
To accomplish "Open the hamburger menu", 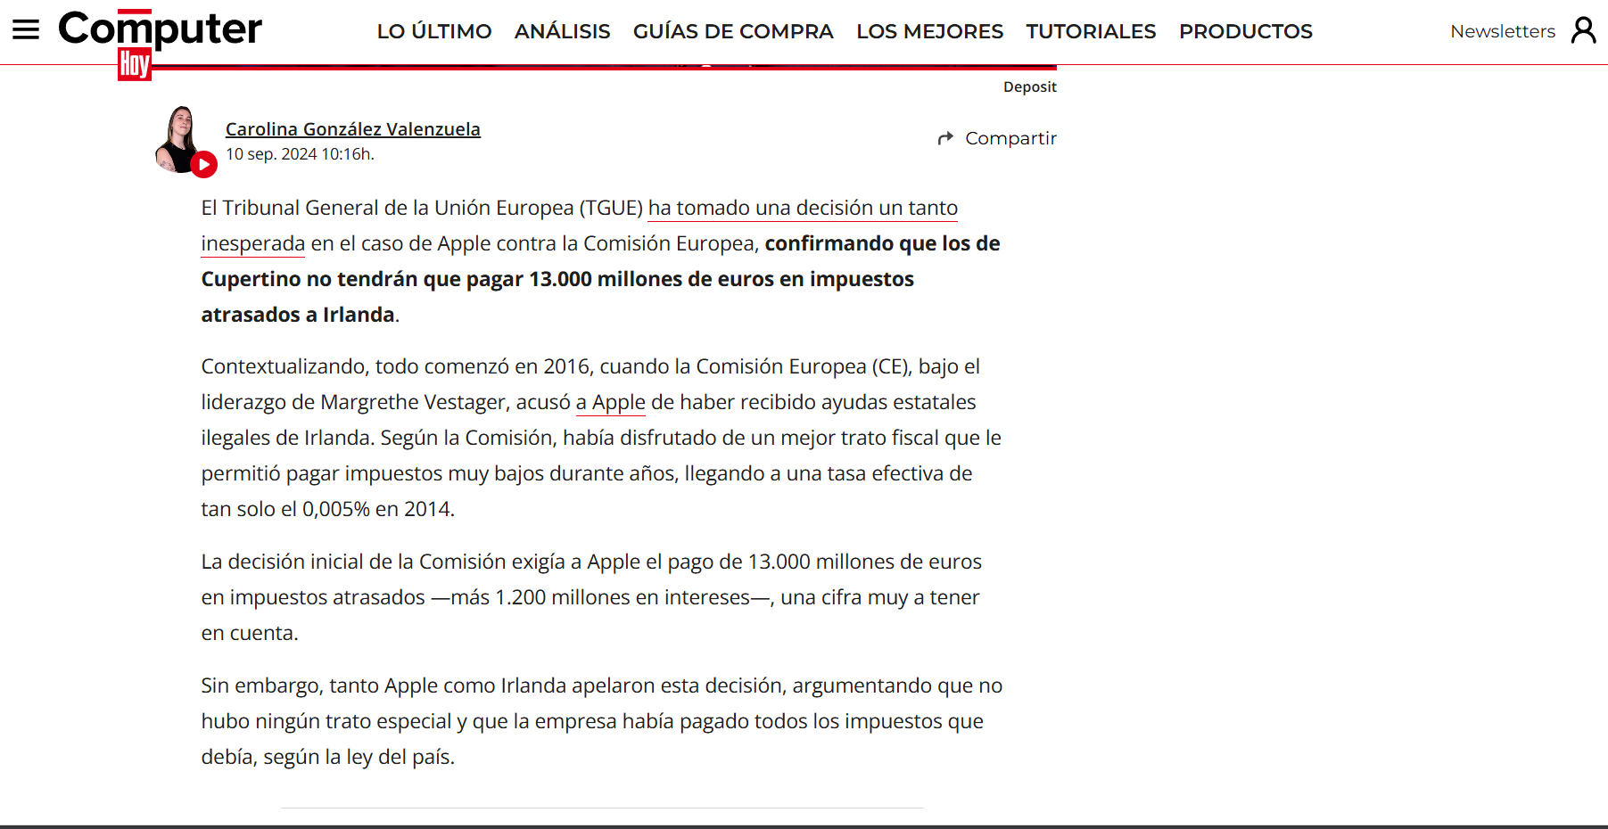I will tap(26, 30).
